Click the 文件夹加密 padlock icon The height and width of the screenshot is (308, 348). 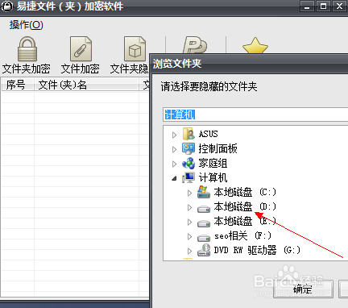tap(27, 49)
